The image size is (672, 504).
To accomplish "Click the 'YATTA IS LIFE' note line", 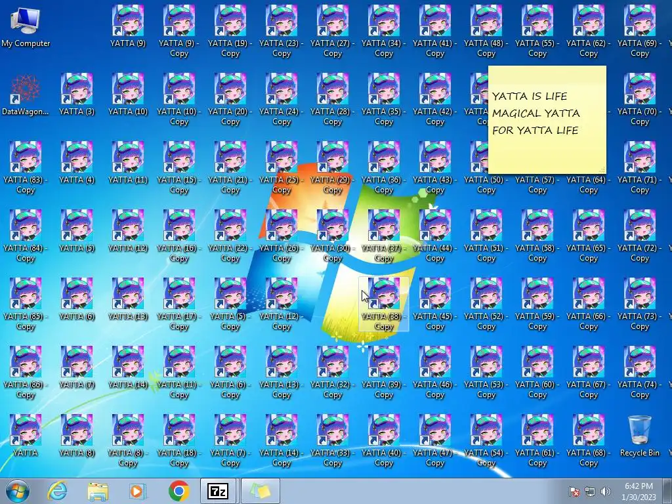I will (x=530, y=96).
